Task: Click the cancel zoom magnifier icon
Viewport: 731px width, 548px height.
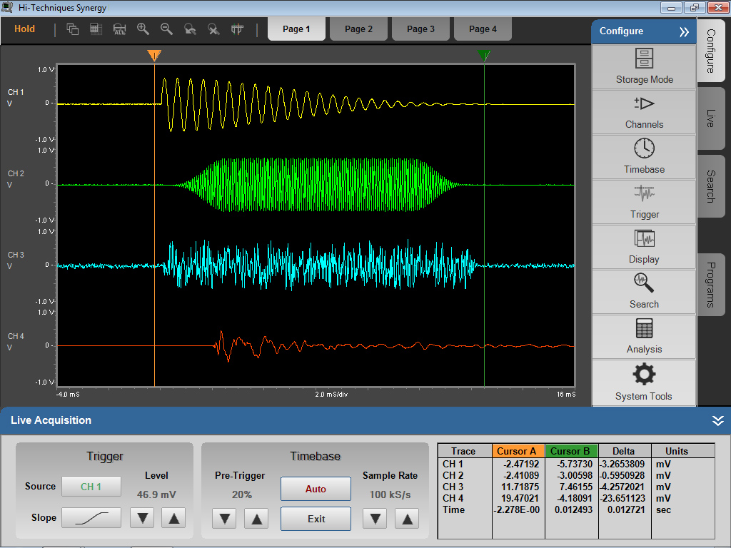Action: [x=213, y=29]
